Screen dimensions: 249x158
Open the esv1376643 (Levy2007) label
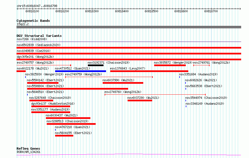pyautogui.click(x=128, y=68)
